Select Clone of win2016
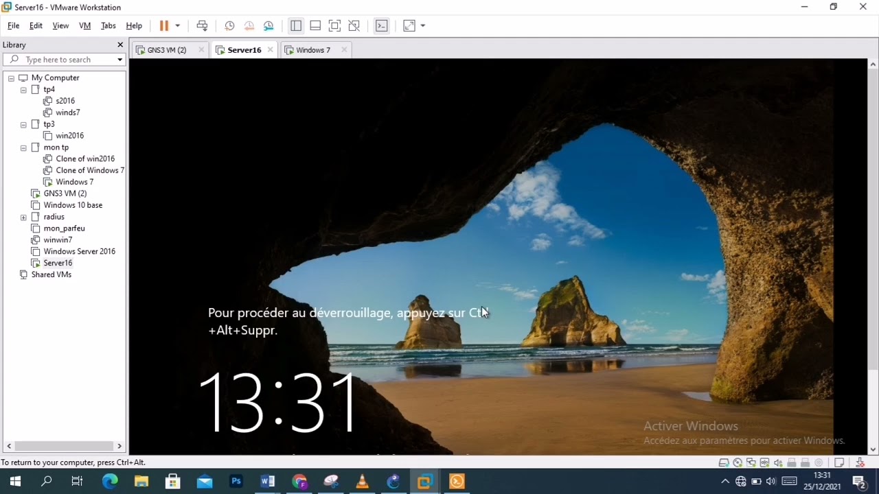879x494 pixels. (85, 158)
